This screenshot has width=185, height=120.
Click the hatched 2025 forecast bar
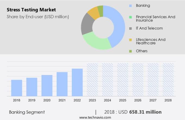[122, 80]
